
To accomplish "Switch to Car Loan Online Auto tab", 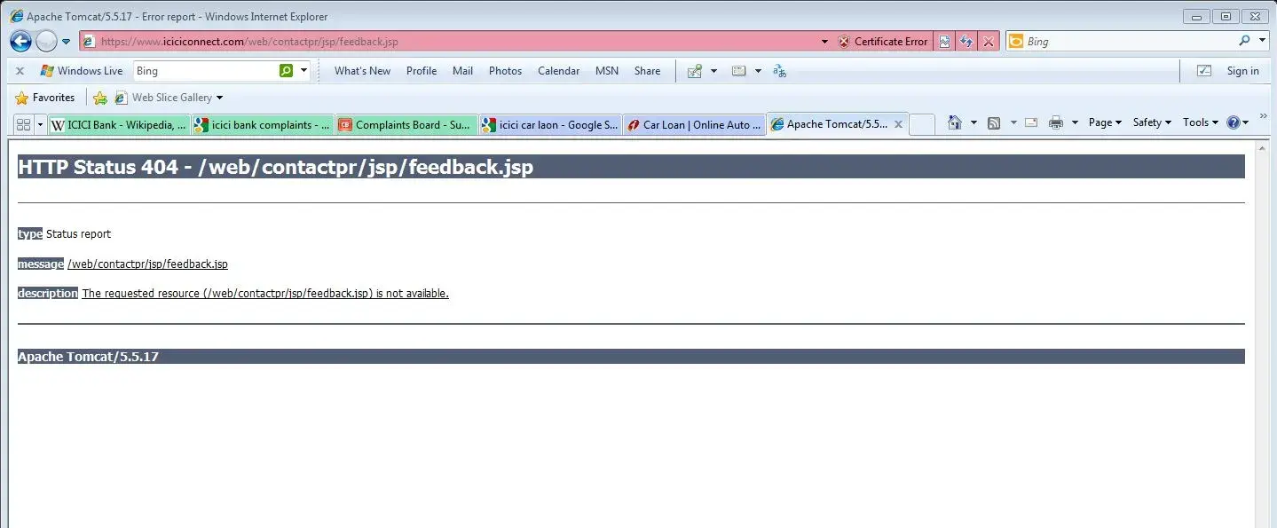I will [694, 125].
